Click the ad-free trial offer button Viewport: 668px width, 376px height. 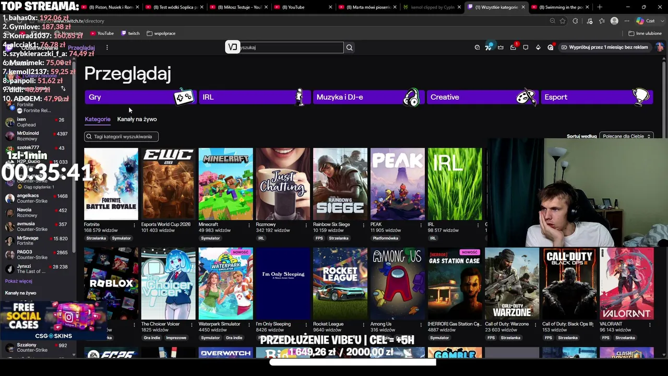605,48
